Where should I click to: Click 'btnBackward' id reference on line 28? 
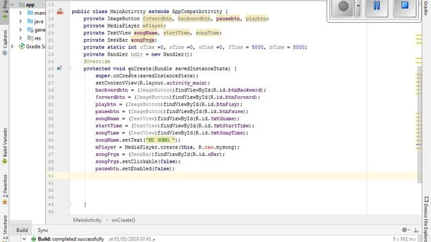point(244,90)
